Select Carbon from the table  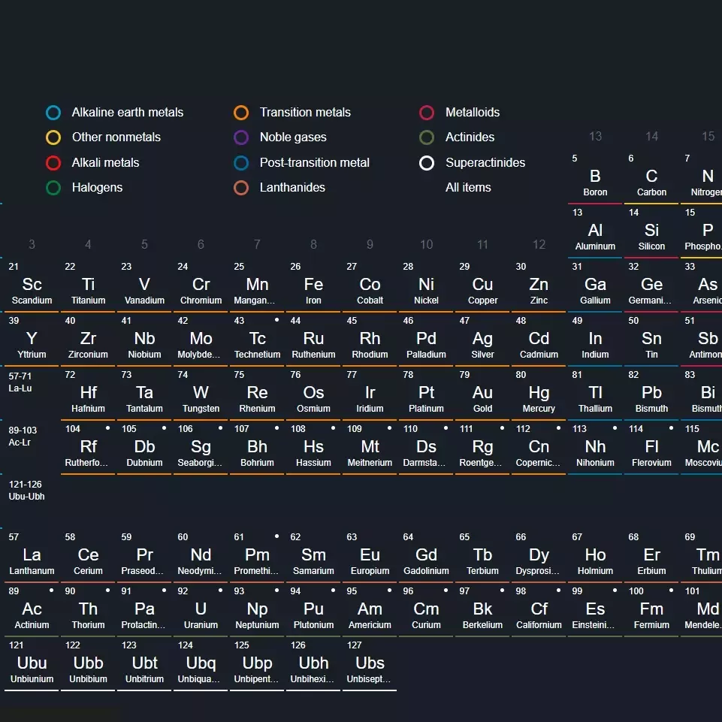[651, 177]
